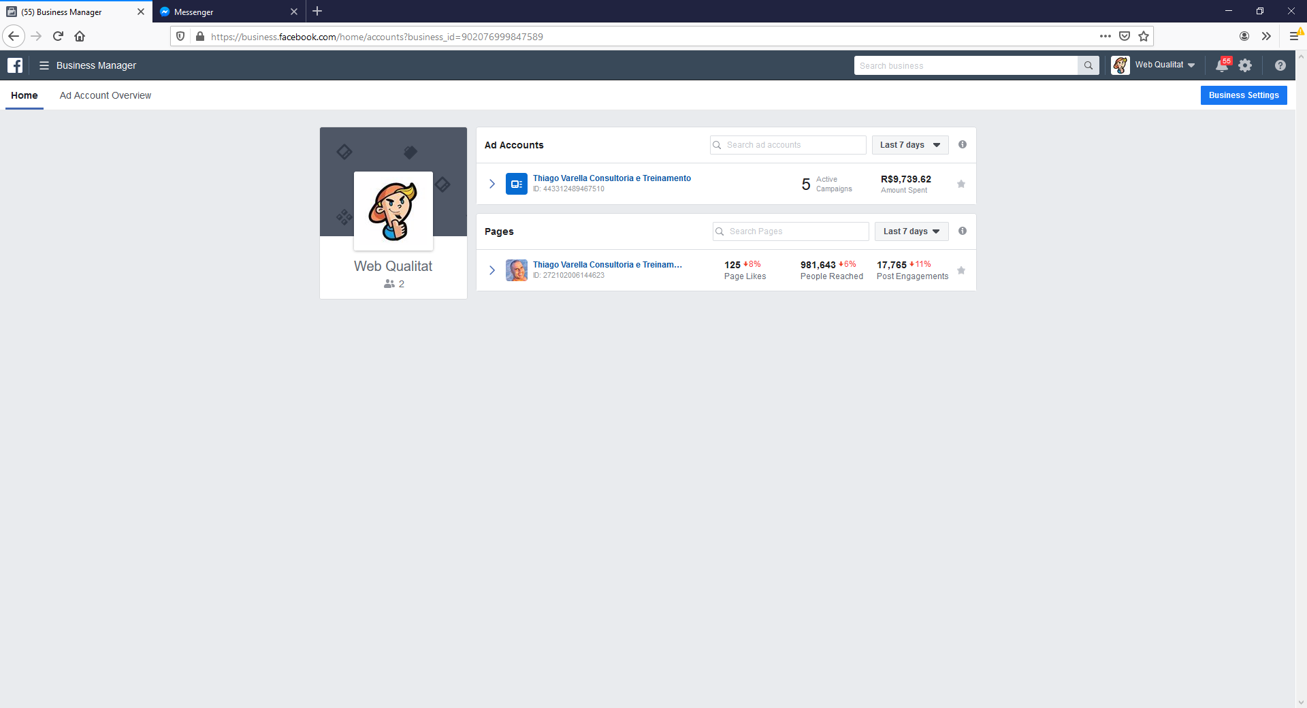1307x708 pixels.
Task: Click the Search Pages field
Action: [x=791, y=231]
